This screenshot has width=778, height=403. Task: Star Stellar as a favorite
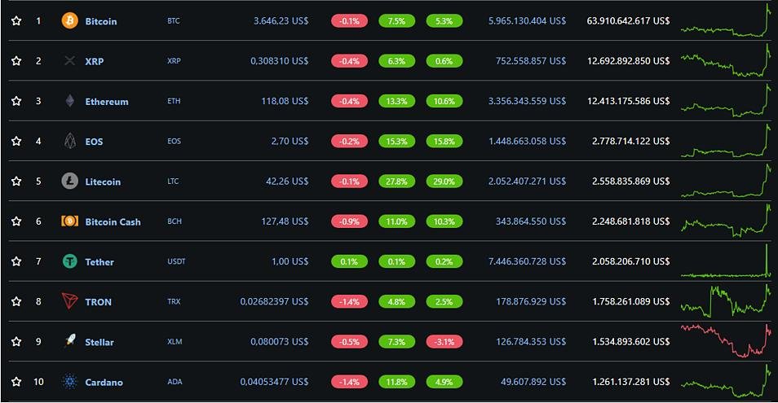point(16,341)
